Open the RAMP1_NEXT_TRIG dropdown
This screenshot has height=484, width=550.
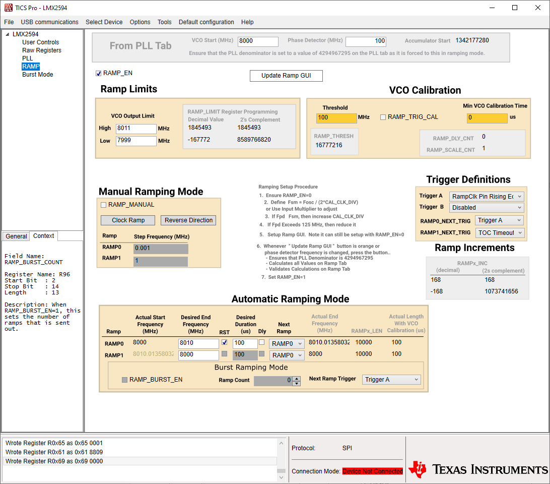pyautogui.click(x=500, y=233)
